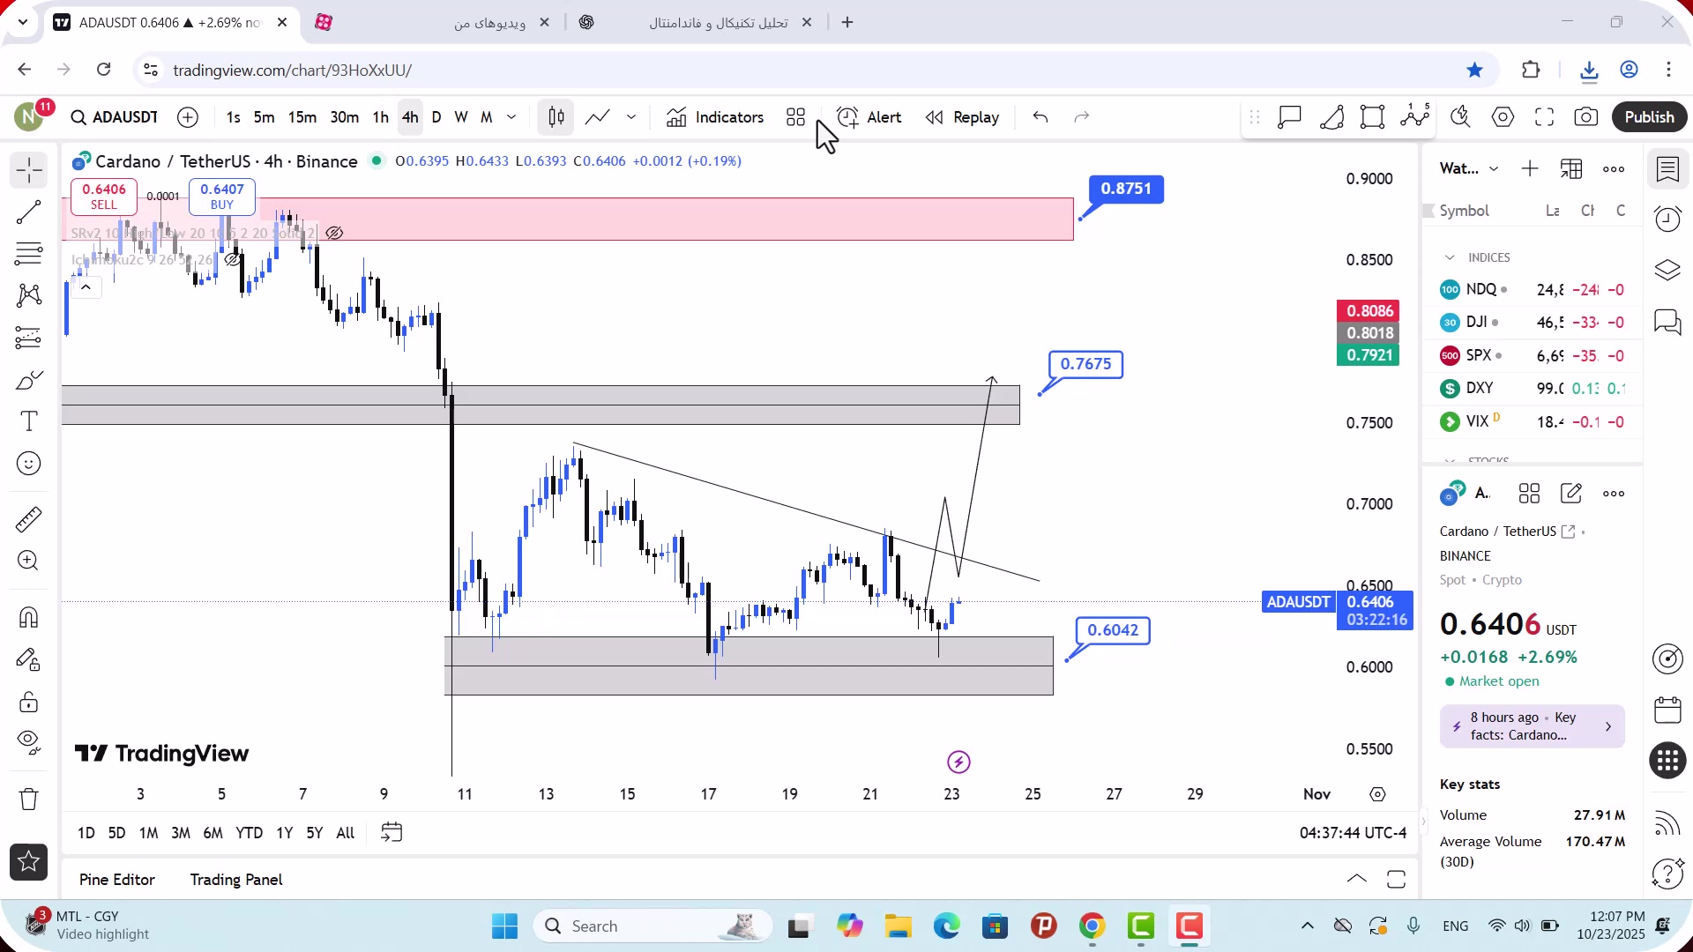Take a chart snapshot camera
The width and height of the screenshot is (1693, 952).
point(1585,117)
